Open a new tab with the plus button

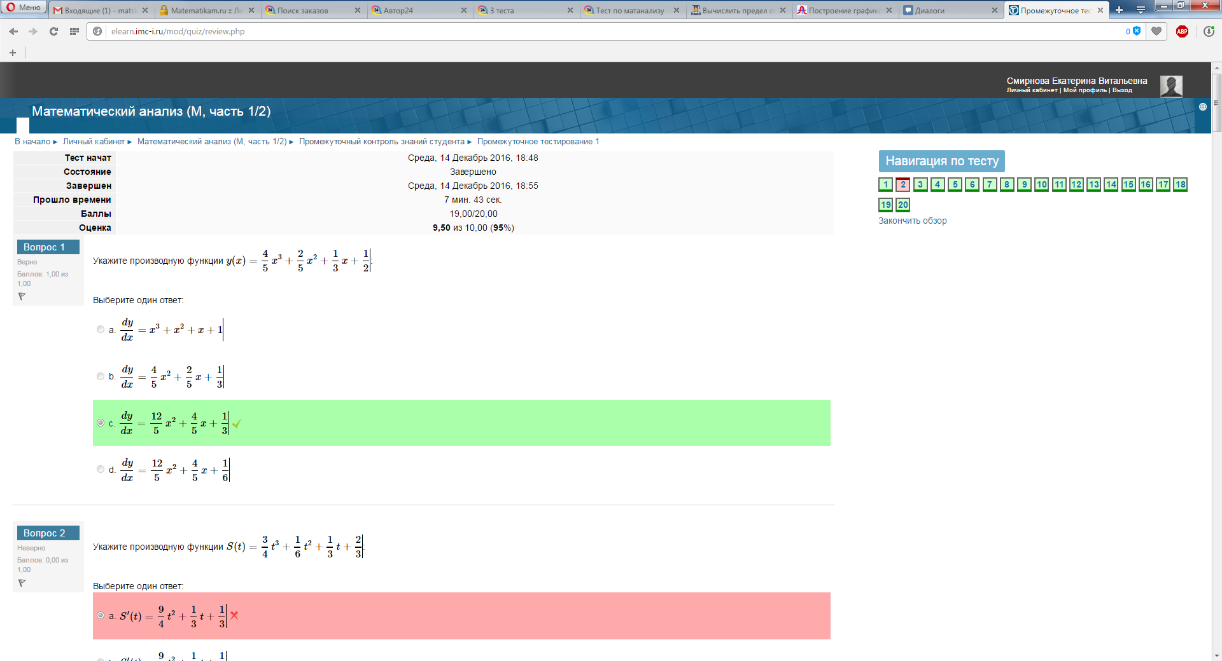tap(1119, 10)
